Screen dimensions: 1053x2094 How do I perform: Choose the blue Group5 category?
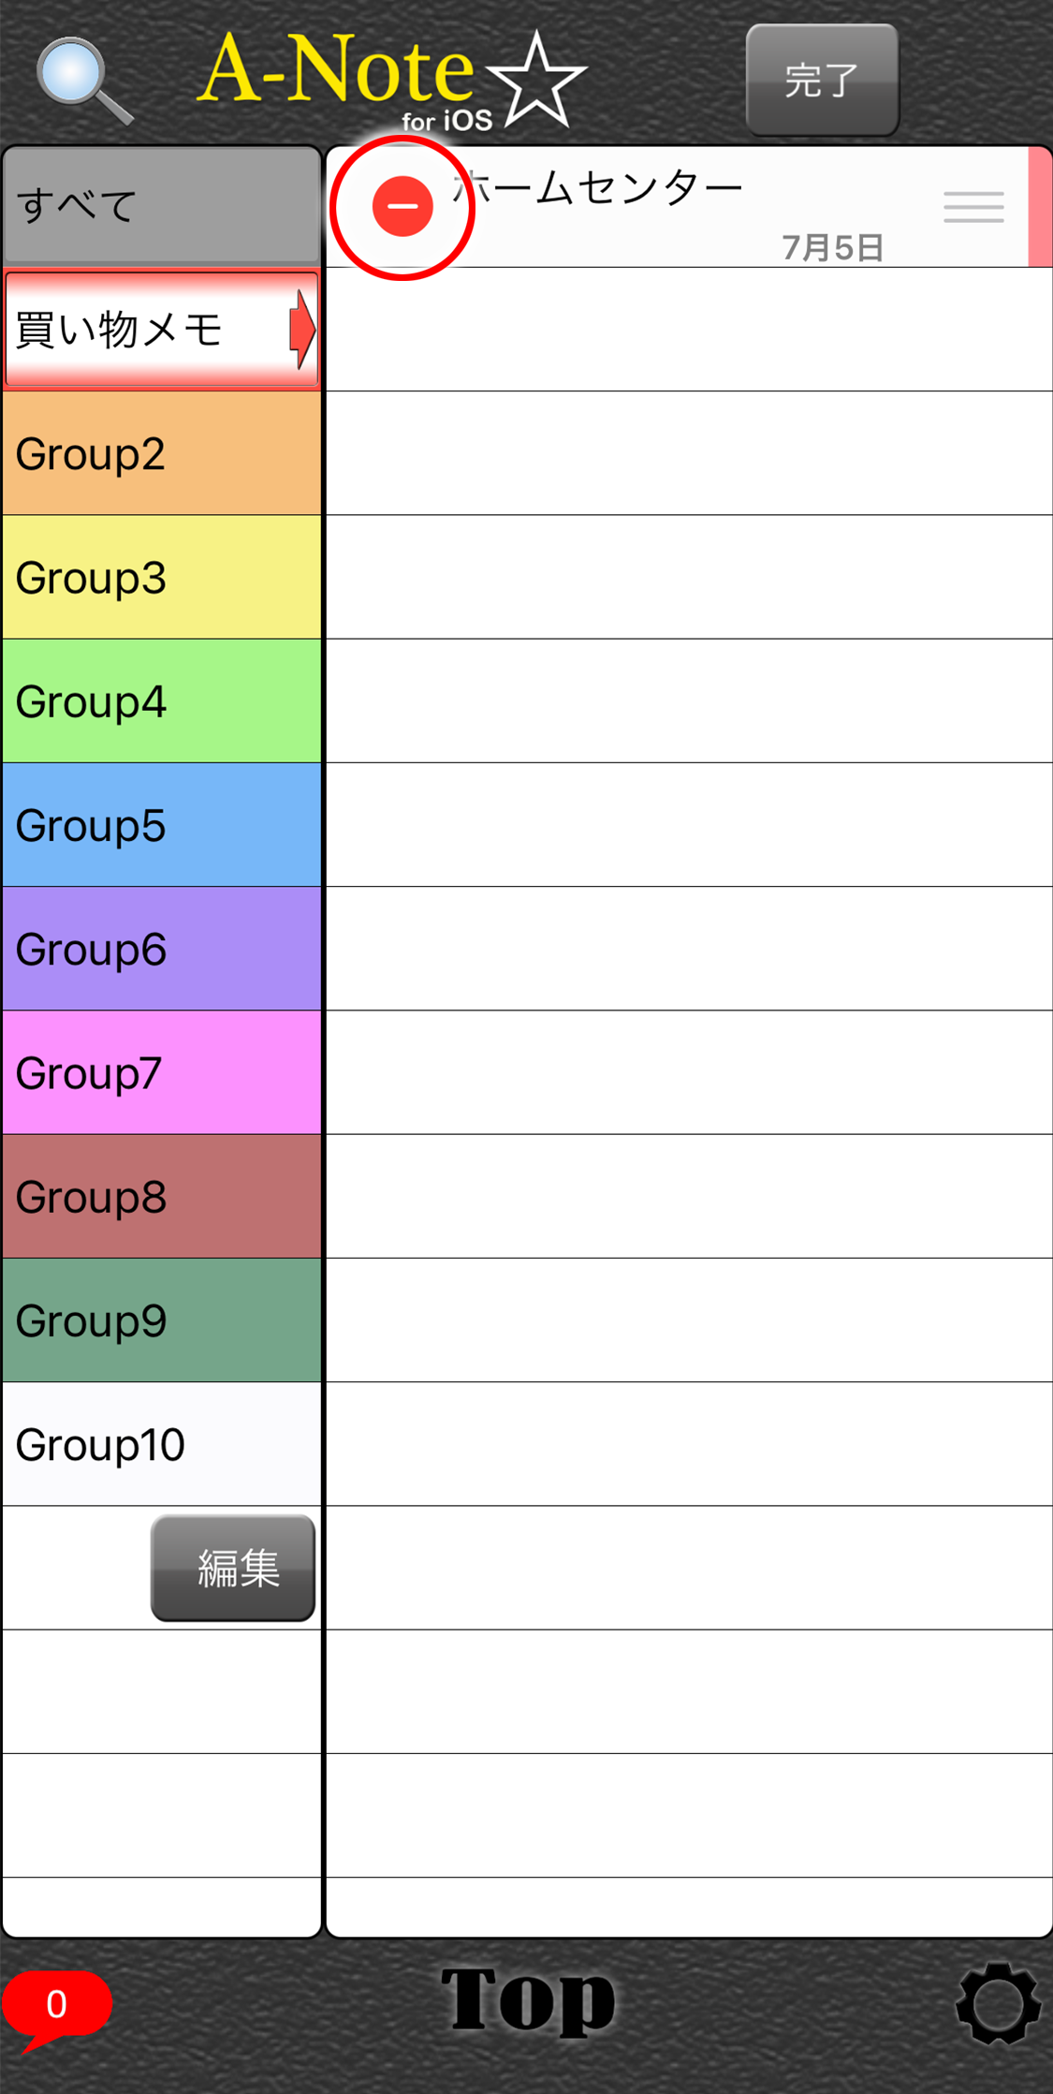click(x=162, y=825)
